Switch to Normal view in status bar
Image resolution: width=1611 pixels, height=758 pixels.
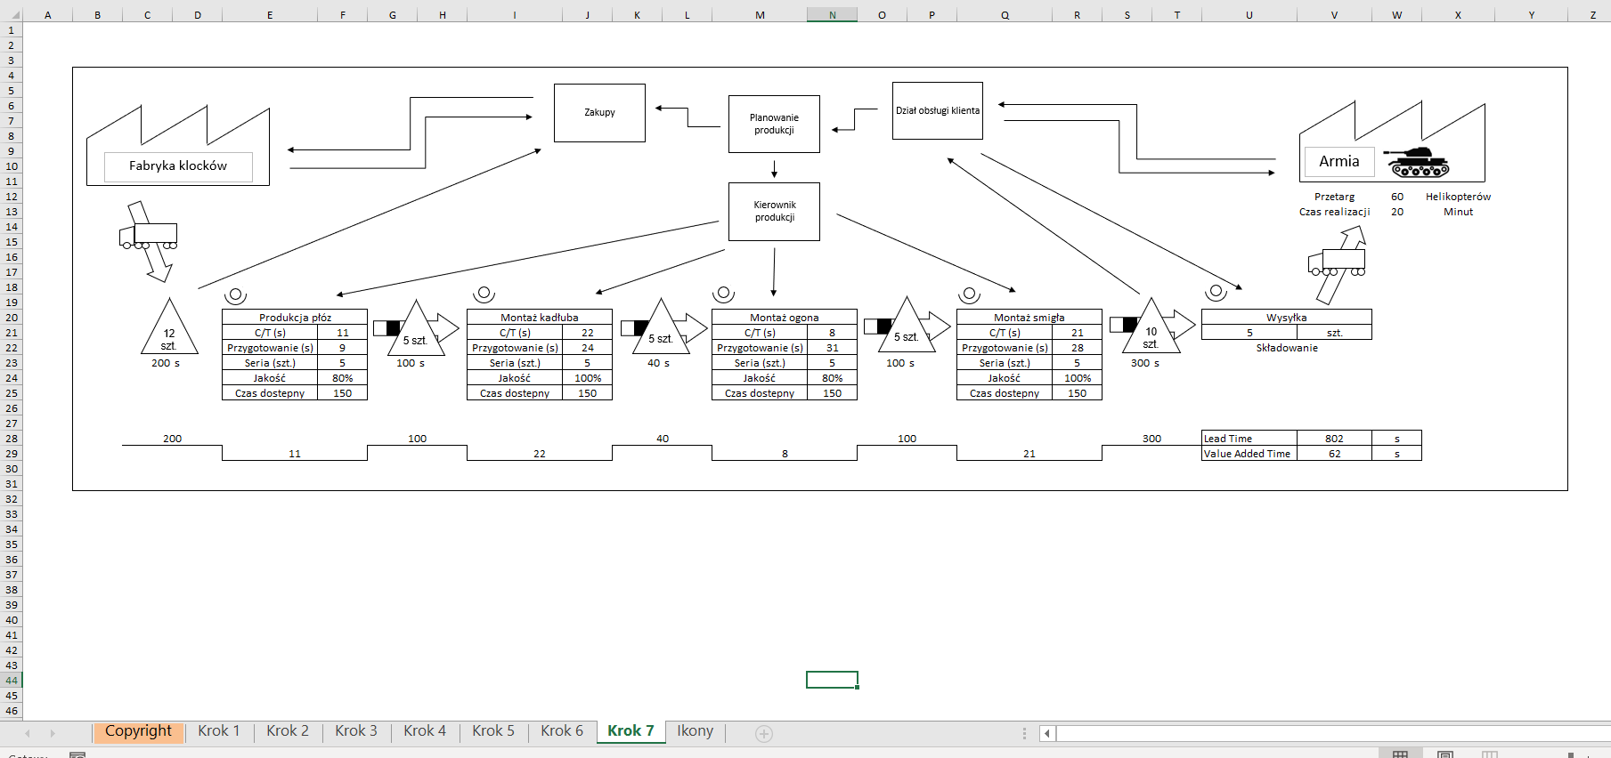[1401, 754]
